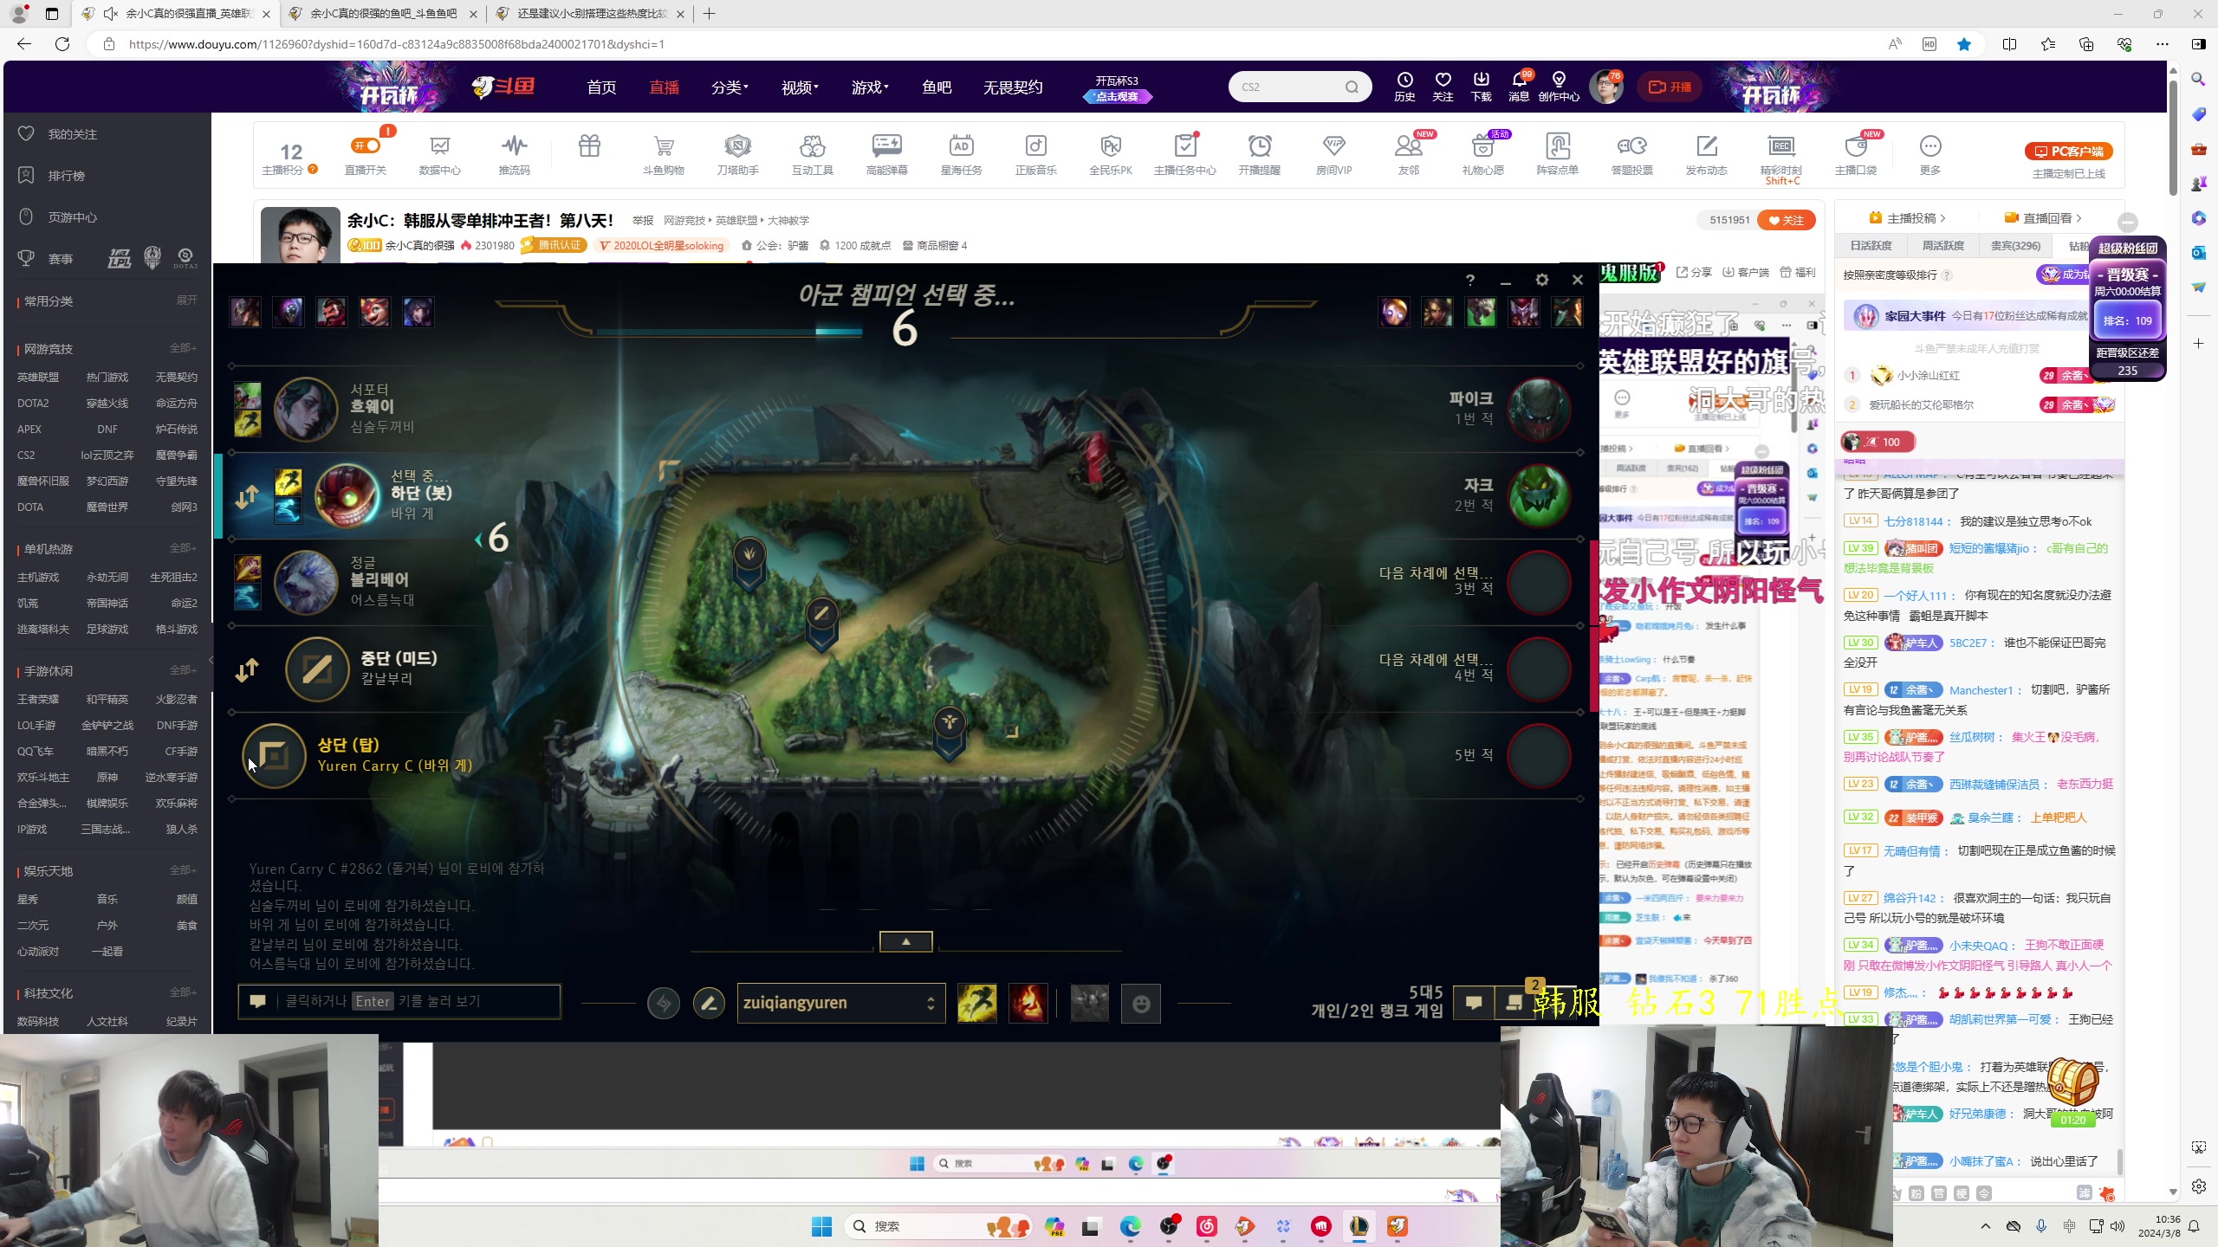2218x1247 pixels.
Task: Toggle the 直播开关 live switch
Action: point(366,146)
